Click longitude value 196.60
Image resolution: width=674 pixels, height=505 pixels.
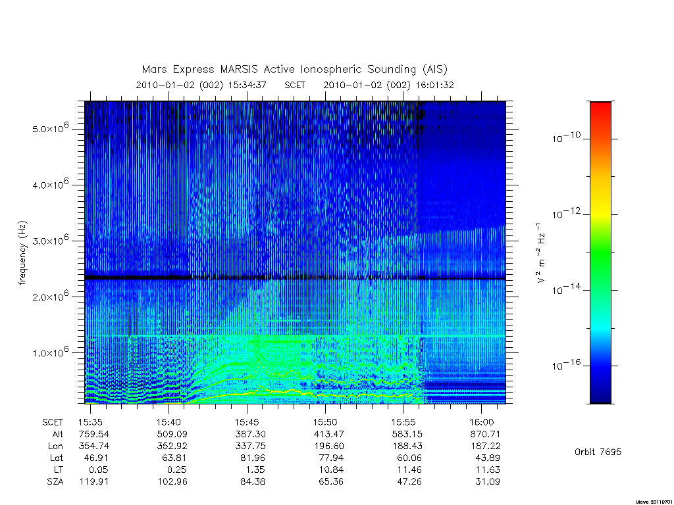328,446
